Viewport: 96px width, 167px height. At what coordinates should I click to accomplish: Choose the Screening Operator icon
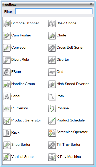[x=52, y=133]
